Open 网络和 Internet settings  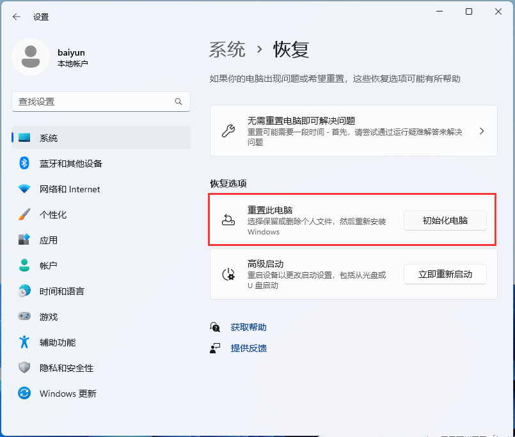point(101,188)
